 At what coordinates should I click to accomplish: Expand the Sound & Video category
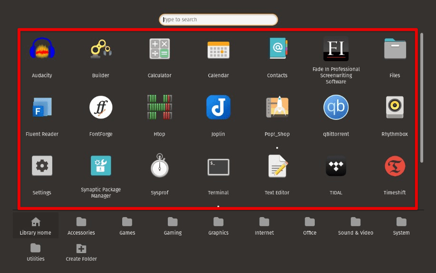pyautogui.click(x=355, y=225)
